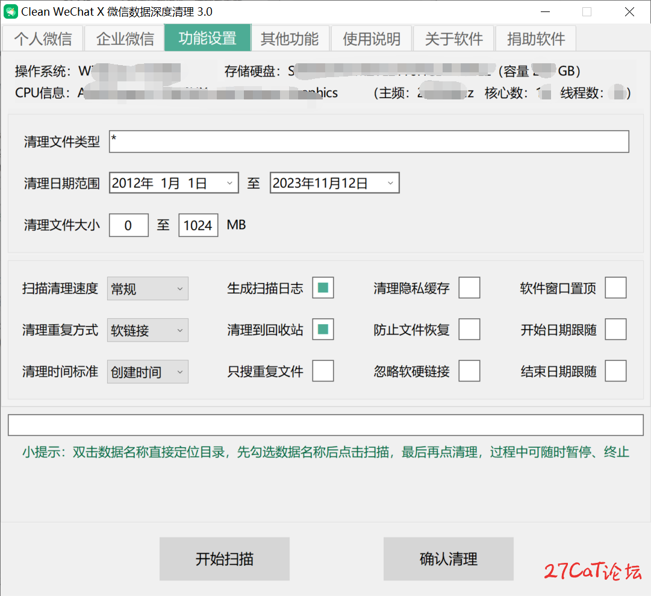Open the 使用说明 tab

(x=372, y=39)
